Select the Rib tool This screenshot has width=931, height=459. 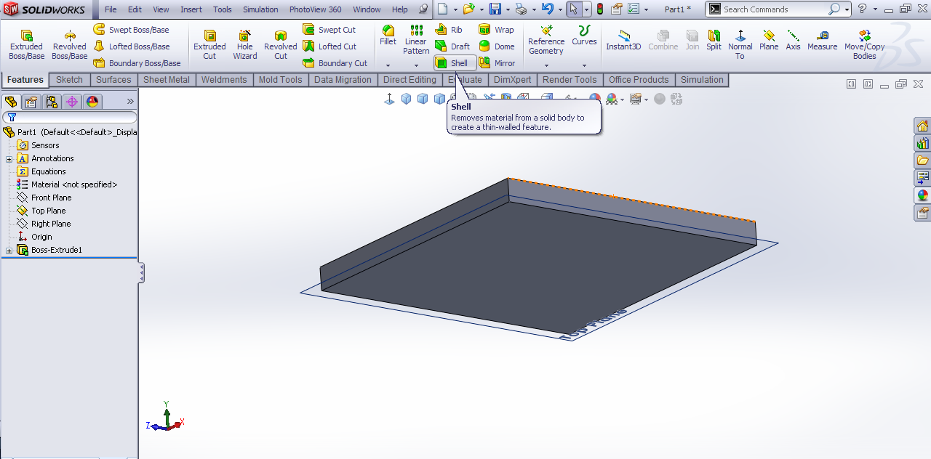[449, 30]
